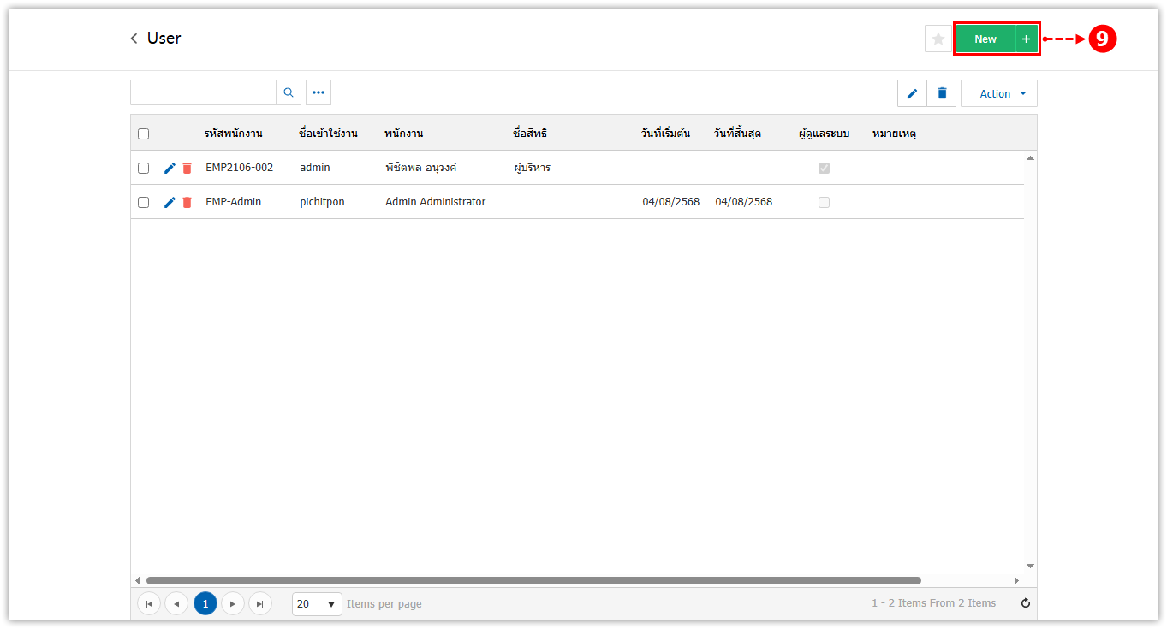Expand the plus arrow beside New button
The height and width of the screenshot is (629, 1167).
click(1026, 39)
